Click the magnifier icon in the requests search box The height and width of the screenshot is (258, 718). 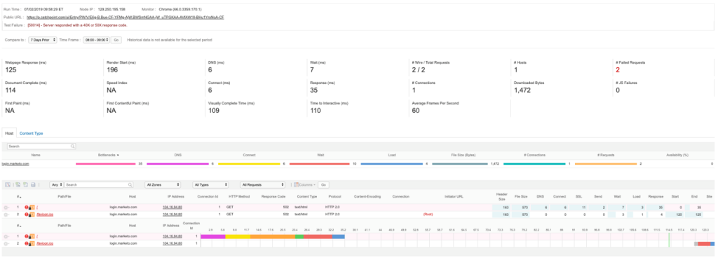(x=130, y=185)
